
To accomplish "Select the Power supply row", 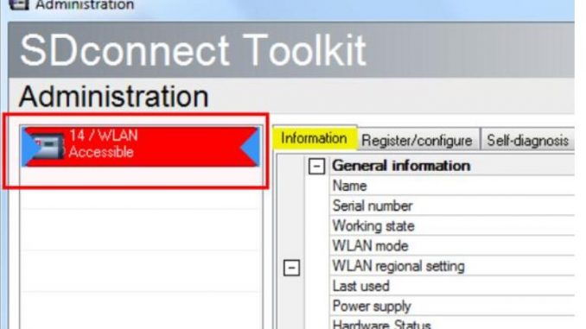I will [x=452, y=307].
